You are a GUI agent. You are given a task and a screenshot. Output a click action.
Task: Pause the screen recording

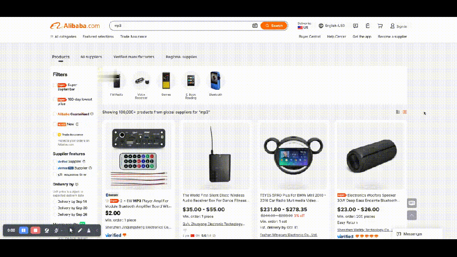point(24,230)
